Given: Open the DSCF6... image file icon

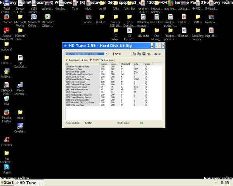Looking at the screenshot, I should click(x=184, y=19).
